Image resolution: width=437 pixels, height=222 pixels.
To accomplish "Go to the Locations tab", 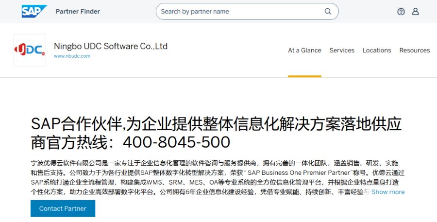I will (x=377, y=51).
